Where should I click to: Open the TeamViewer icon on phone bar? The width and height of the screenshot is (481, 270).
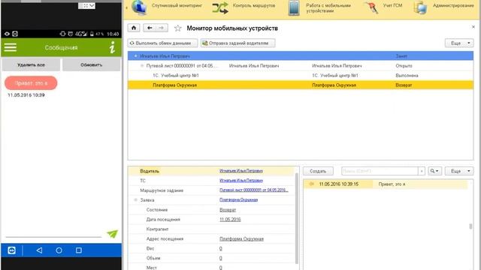(12, 250)
